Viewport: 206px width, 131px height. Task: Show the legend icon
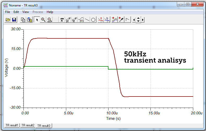coord(81,20)
